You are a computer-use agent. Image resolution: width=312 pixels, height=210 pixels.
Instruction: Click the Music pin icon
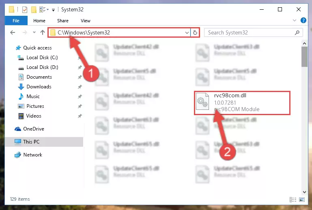(80, 96)
